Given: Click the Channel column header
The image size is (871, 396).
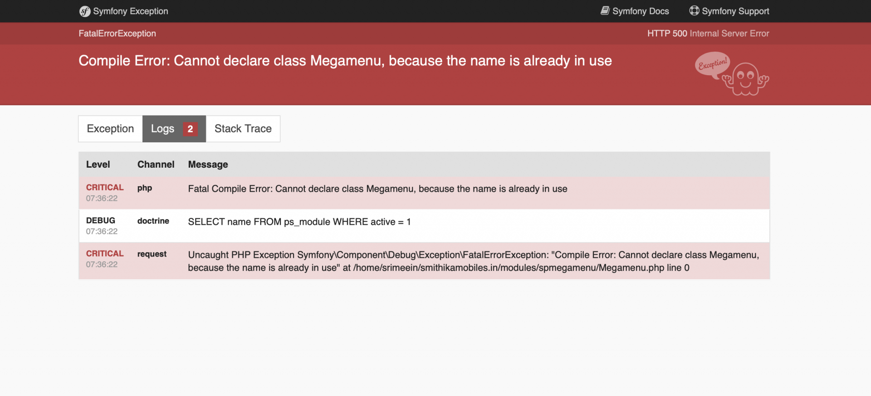Looking at the screenshot, I should coord(156,164).
